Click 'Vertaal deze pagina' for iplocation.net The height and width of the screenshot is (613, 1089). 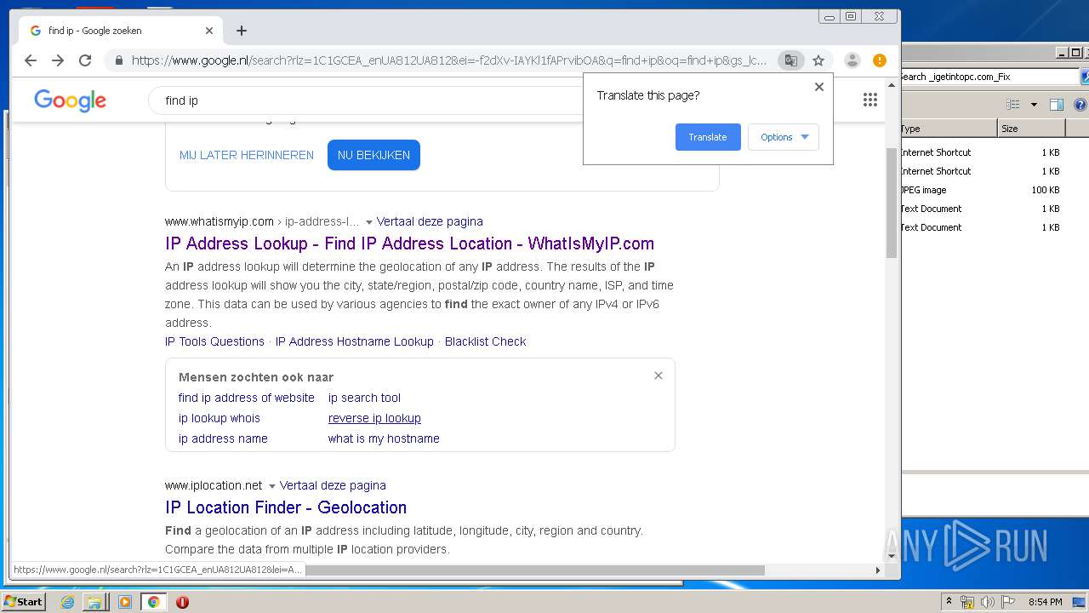pyautogui.click(x=333, y=485)
